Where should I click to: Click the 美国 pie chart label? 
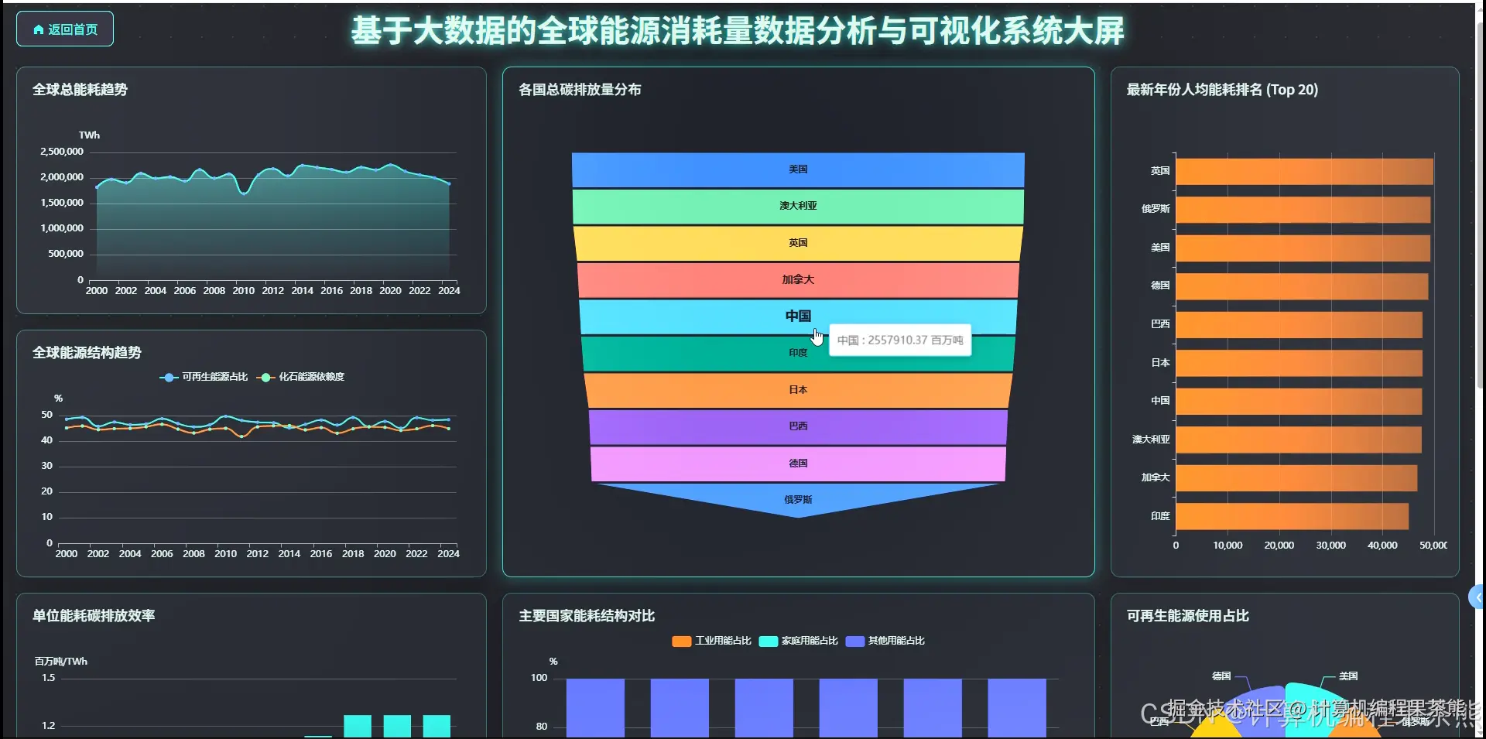1348,676
